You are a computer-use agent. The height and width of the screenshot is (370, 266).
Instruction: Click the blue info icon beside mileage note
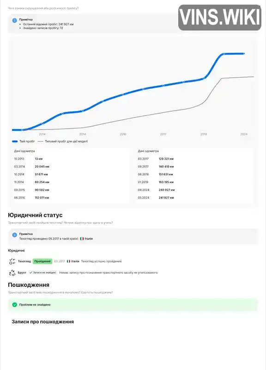pyautogui.click(x=15, y=20)
